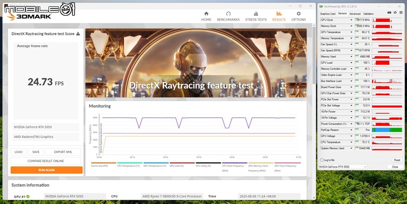Open the Video Engine Load dropdown
This screenshot has height=204, width=407.
click(352, 75)
